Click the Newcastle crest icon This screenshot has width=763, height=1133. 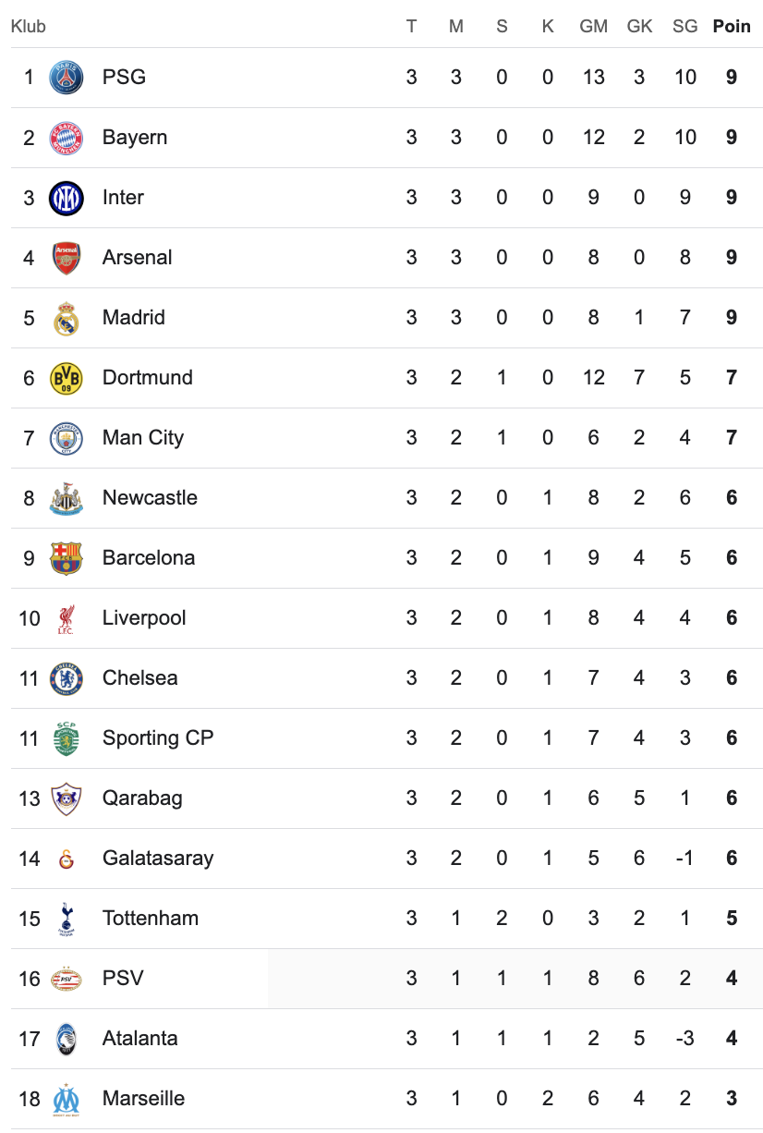click(66, 498)
